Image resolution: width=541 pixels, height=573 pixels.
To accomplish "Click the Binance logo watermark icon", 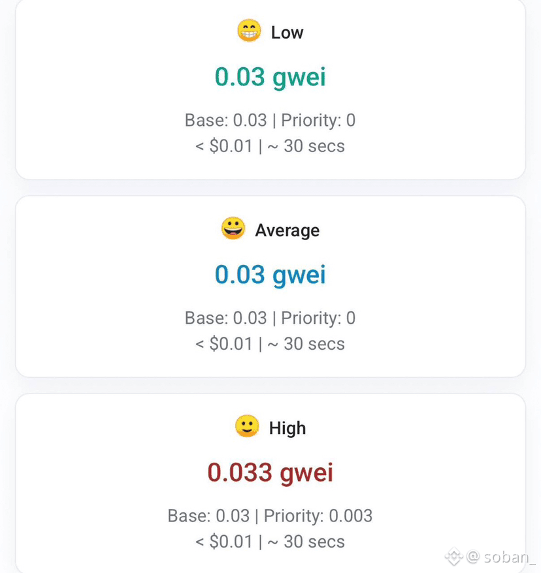I will click(x=454, y=557).
